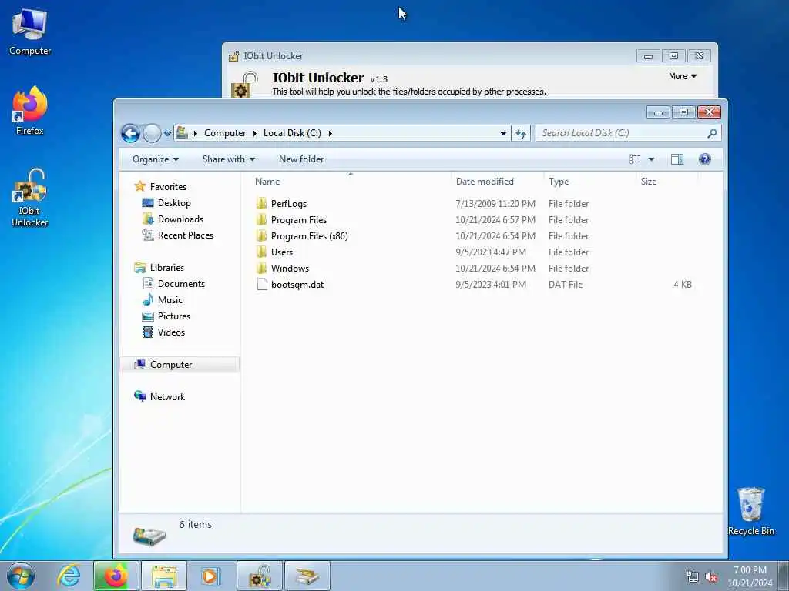Sort by the Date modified column
789x591 pixels.
[485, 182]
